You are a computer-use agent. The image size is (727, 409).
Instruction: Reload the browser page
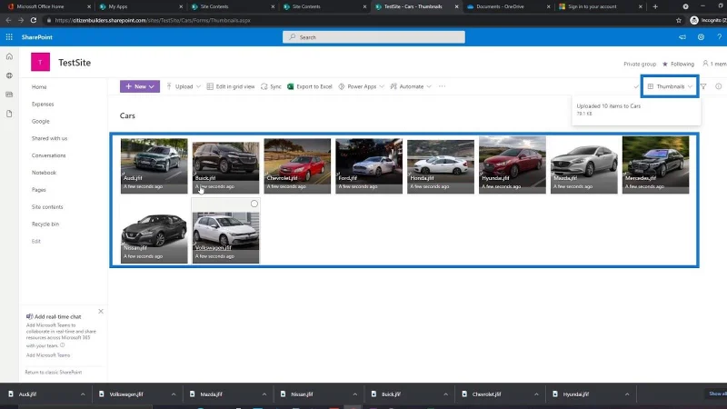point(34,20)
